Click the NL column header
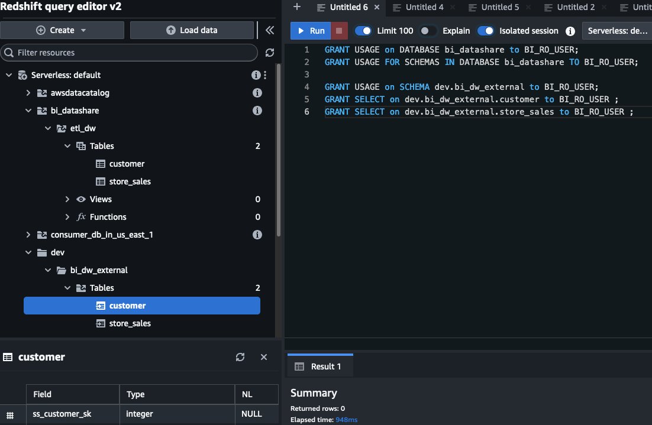 coord(257,394)
